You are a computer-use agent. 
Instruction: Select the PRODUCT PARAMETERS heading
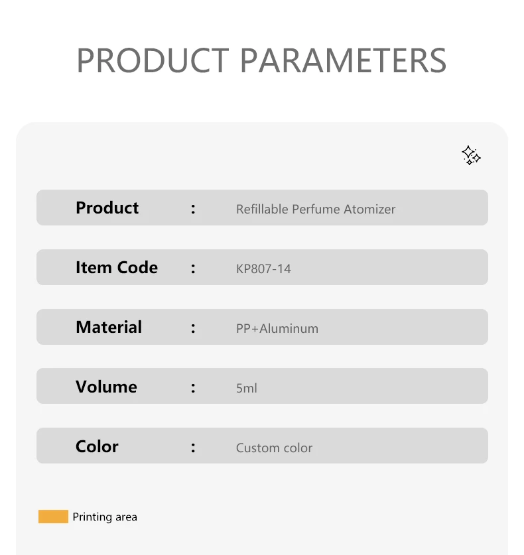(x=261, y=60)
